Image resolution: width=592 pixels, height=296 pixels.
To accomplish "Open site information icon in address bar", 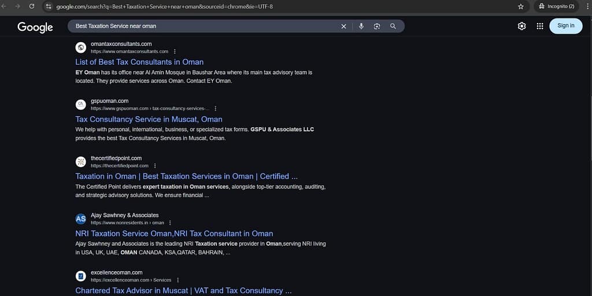I will (49, 6).
